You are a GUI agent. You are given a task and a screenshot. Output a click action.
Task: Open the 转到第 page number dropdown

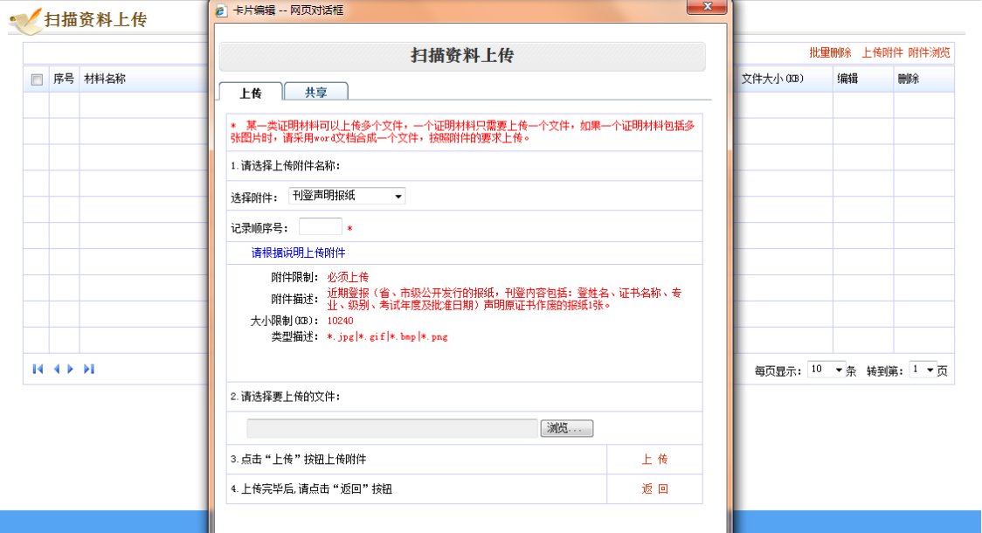pyautogui.click(x=923, y=370)
